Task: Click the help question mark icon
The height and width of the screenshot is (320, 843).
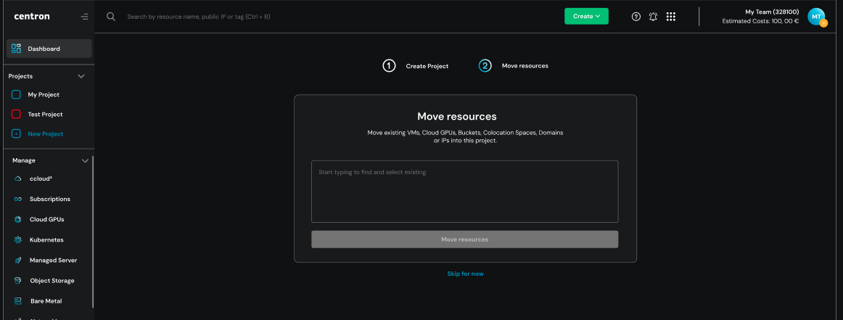Action: point(636,17)
